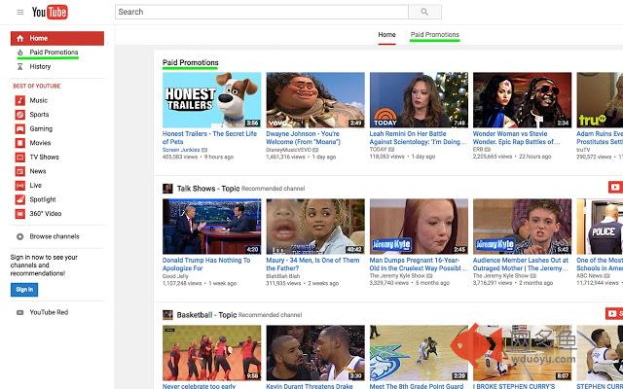Open the Basketball - Topic channel link
The height and width of the screenshot is (389, 623).
[x=206, y=315]
